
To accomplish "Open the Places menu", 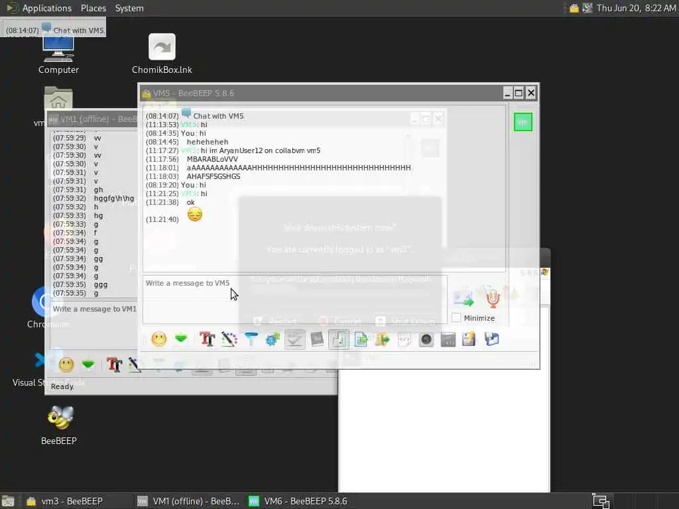I will click(93, 8).
